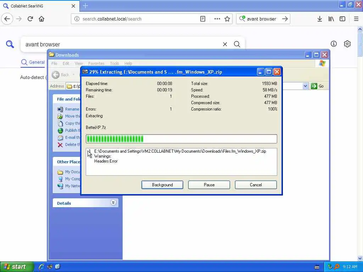Open My Computer in Other Places
This screenshot has height=272, width=363.
[x=69, y=179]
